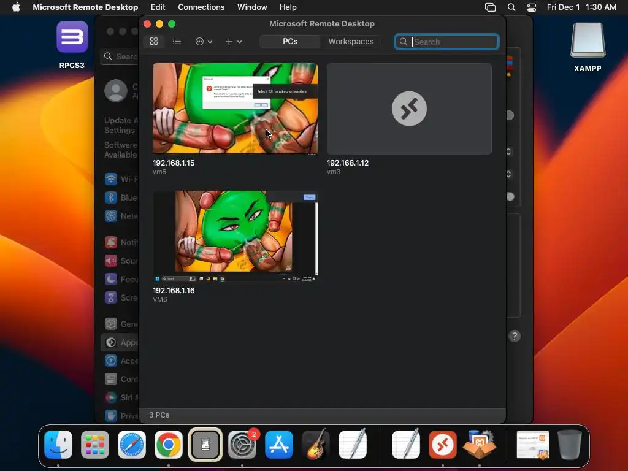Open the Microsoft Remote Desktop app menu

coord(85,7)
